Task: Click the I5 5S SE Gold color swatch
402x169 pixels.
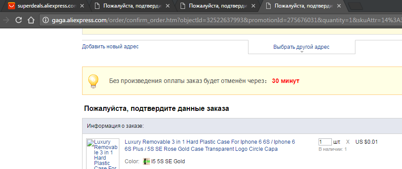Action: click(x=146, y=161)
